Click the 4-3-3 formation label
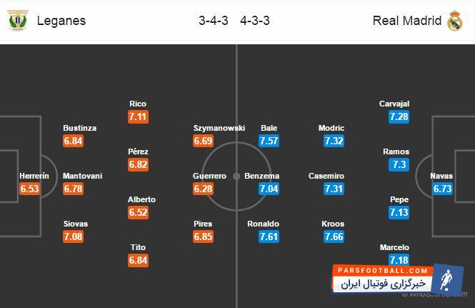475x308 pixels. click(256, 21)
